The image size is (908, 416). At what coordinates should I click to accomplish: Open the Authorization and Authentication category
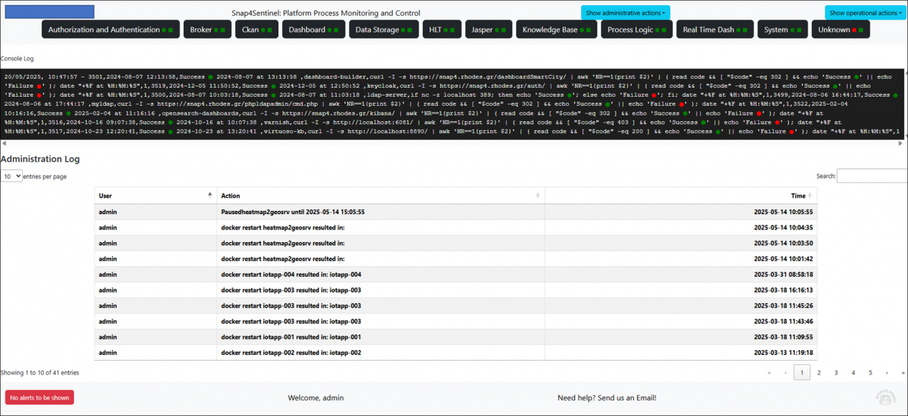click(x=110, y=29)
